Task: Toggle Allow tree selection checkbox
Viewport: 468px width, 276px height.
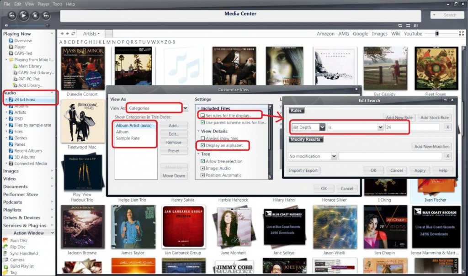Action: pos(202,161)
